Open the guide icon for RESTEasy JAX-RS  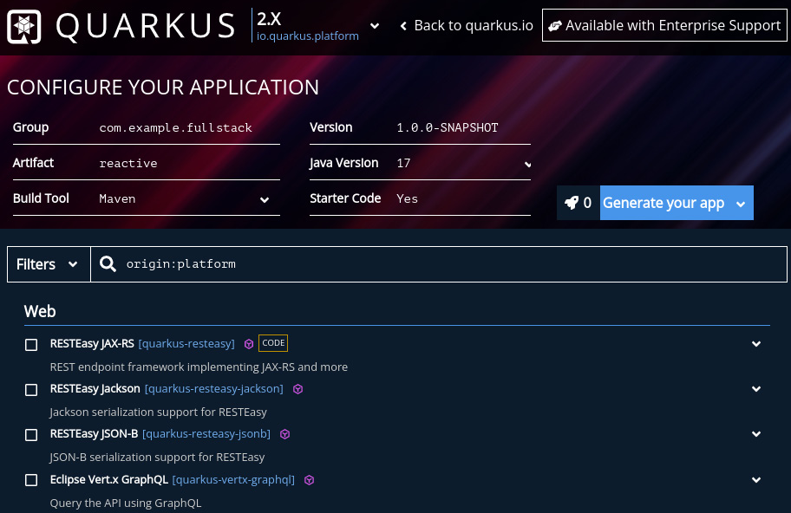[249, 344]
